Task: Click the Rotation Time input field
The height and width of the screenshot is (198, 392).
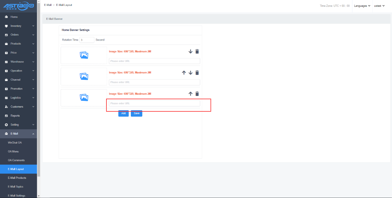Action: (x=87, y=40)
